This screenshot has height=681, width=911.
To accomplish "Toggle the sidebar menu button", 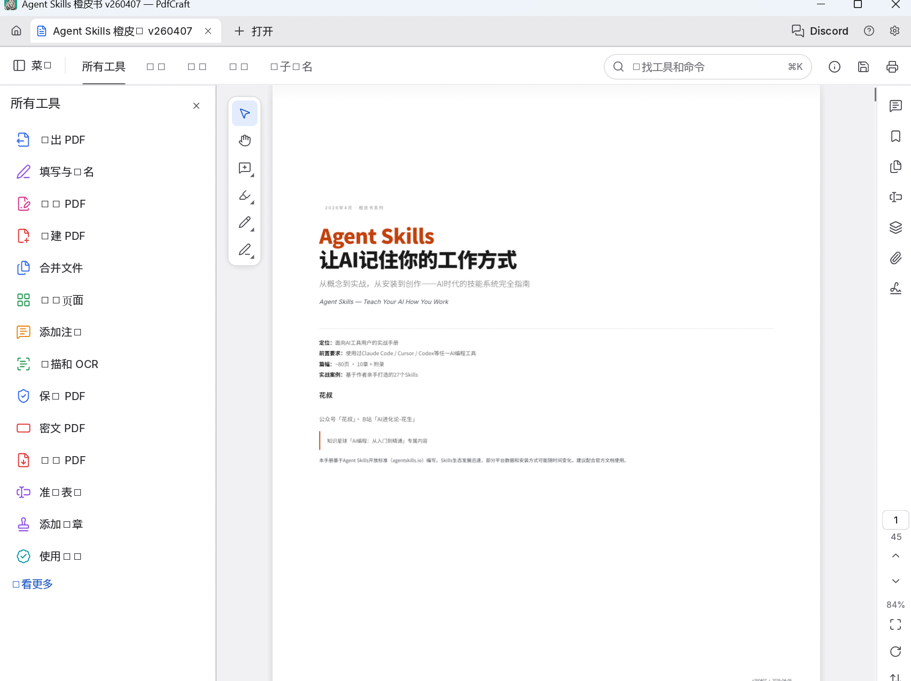I will 33,66.
